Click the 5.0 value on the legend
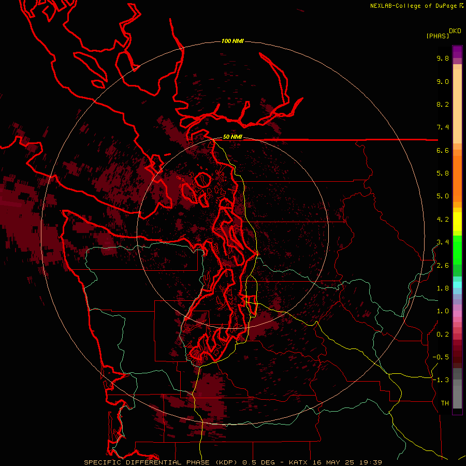 point(443,196)
